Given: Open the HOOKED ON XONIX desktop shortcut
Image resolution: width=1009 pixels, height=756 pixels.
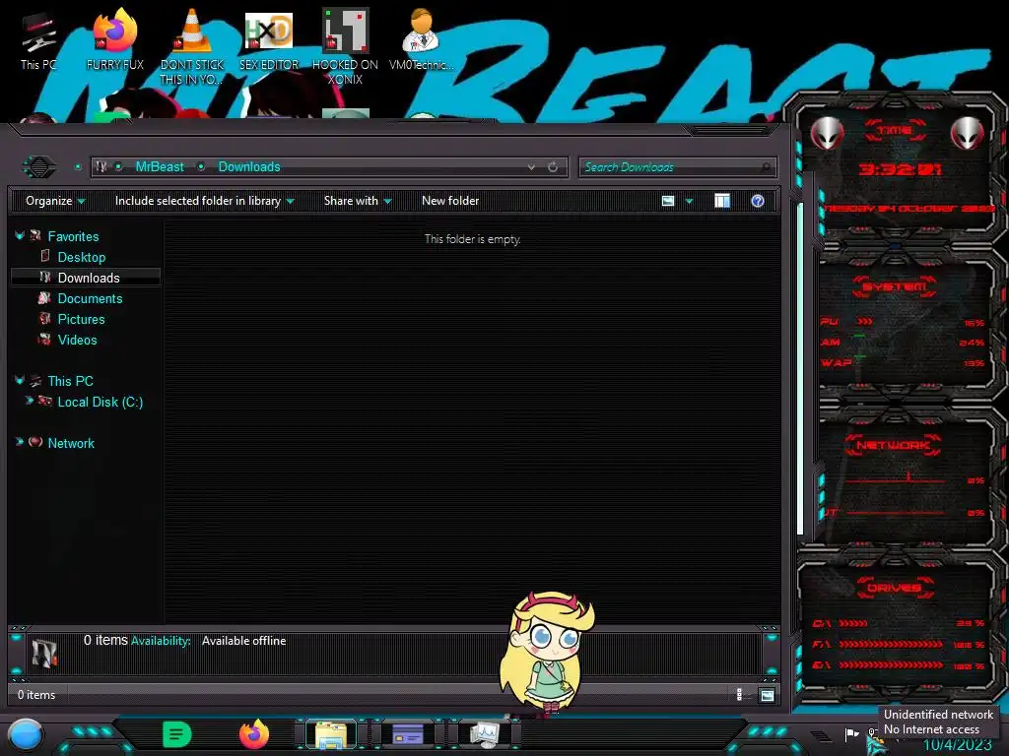Looking at the screenshot, I should click(345, 45).
